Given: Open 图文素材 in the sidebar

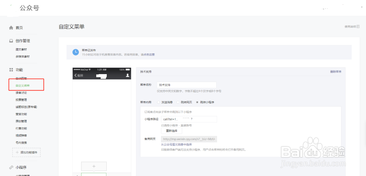Looking at the screenshot, I should point(21,49).
